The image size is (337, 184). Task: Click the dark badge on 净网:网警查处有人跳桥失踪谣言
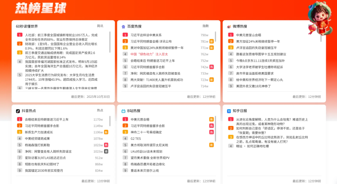[x=106, y=151]
